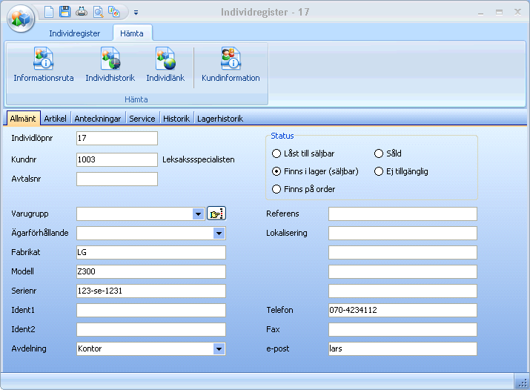The height and width of the screenshot is (390, 530).
Task: Choose the Ej tillgänglig status
Action: coord(379,171)
